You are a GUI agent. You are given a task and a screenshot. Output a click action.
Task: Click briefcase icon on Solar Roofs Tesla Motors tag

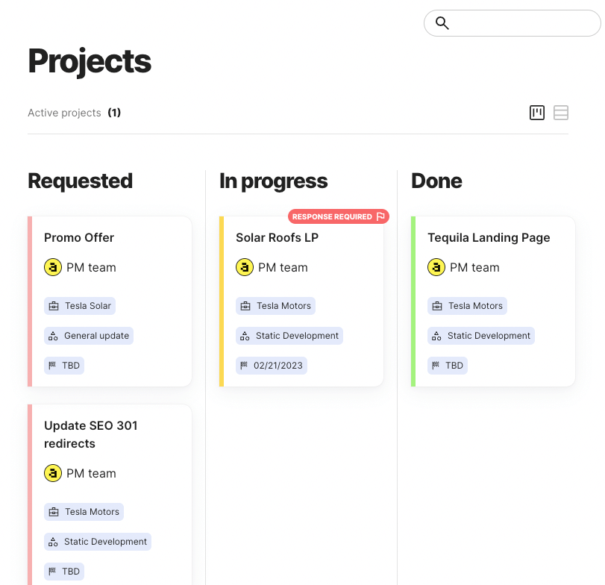point(245,306)
